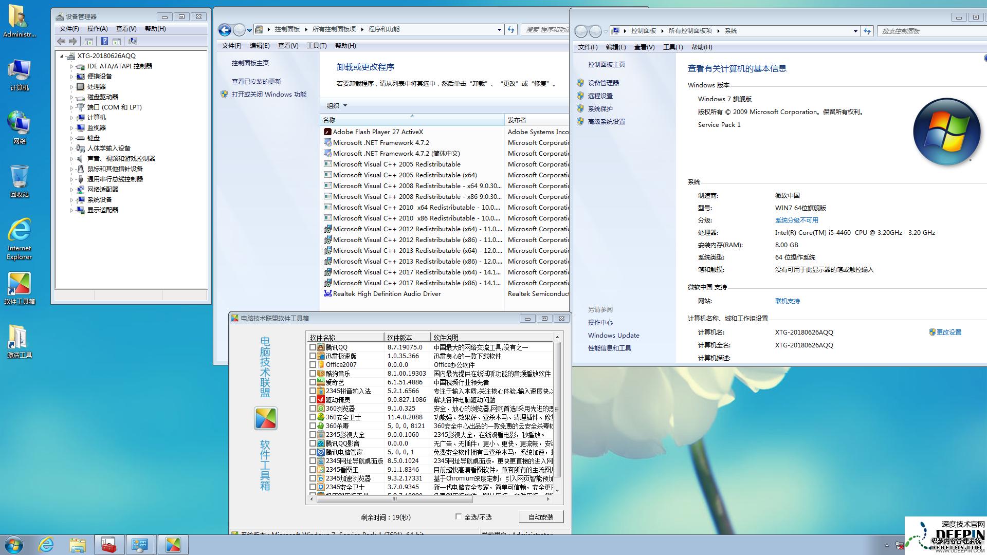Open the Administrator folder desktop icon
Viewport: 987px width, 555px height.
click(19, 22)
